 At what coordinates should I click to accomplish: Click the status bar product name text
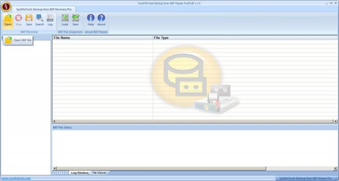[305, 178]
